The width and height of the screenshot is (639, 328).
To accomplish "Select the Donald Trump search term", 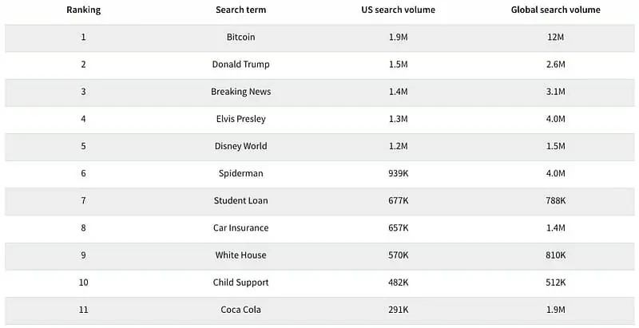I will point(240,65).
